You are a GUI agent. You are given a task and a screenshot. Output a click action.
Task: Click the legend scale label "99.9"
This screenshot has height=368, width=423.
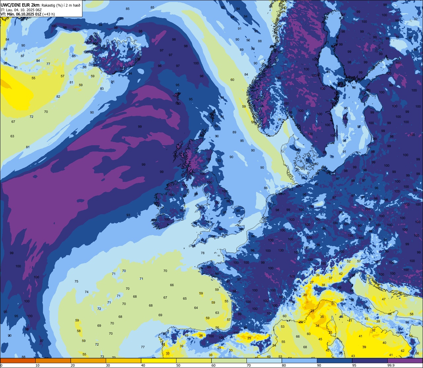391,365
